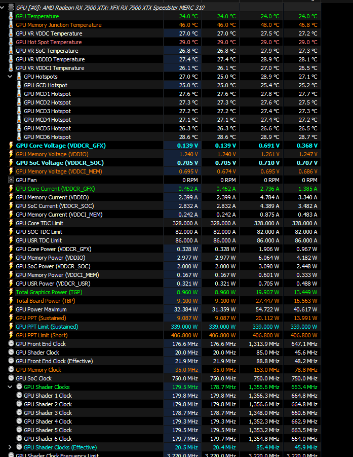Click lightning icon for GPU Core Current
Image resolution: width=353 pixels, height=457 pixels.
11,189
